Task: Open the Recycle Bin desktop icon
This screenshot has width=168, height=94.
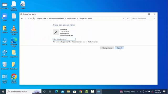Action: click(5, 66)
